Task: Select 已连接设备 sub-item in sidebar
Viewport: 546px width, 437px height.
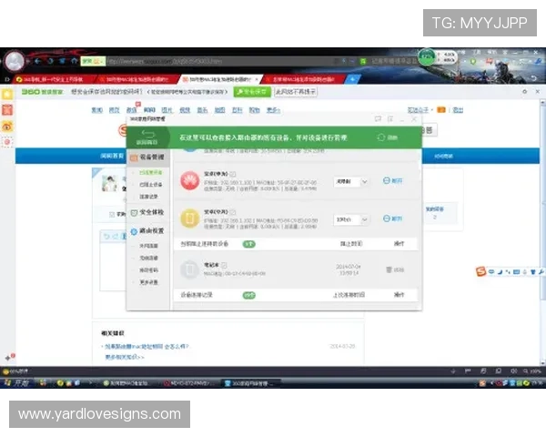Action: click(x=151, y=172)
